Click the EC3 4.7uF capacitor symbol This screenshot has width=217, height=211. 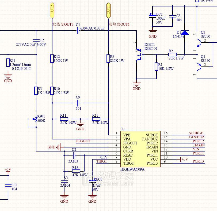click(x=92, y=181)
